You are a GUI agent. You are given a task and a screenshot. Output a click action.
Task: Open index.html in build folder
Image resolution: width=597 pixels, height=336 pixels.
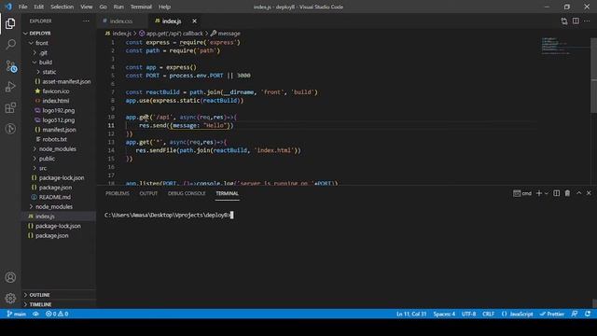(x=58, y=101)
